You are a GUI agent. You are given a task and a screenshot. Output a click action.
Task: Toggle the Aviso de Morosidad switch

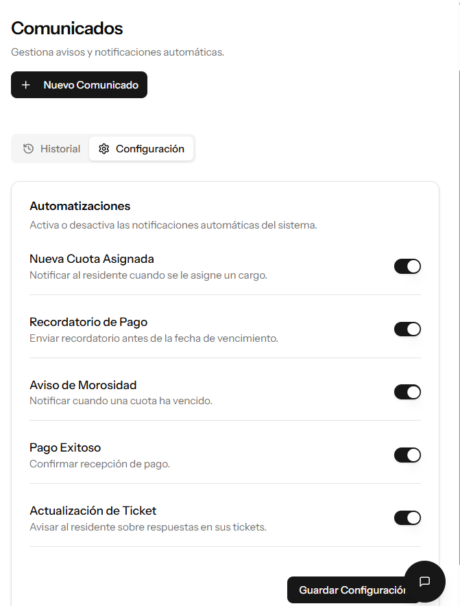pos(408,392)
